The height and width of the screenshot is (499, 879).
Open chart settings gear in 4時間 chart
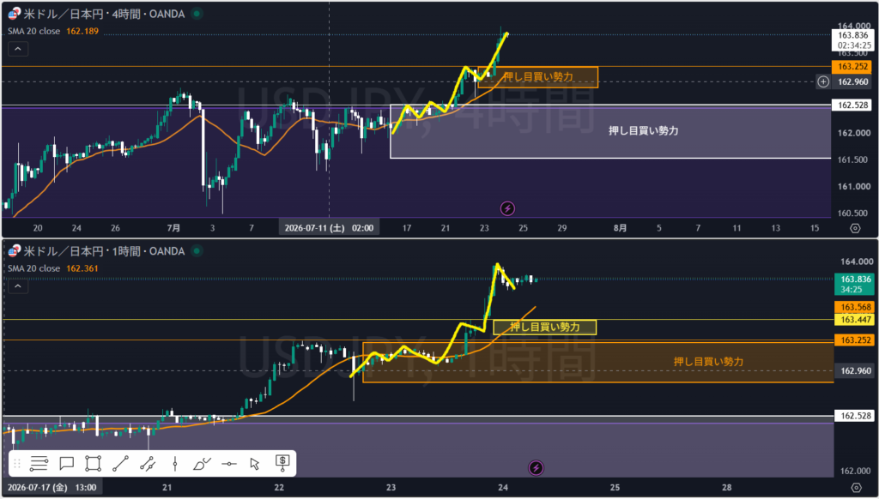tap(855, 228)
